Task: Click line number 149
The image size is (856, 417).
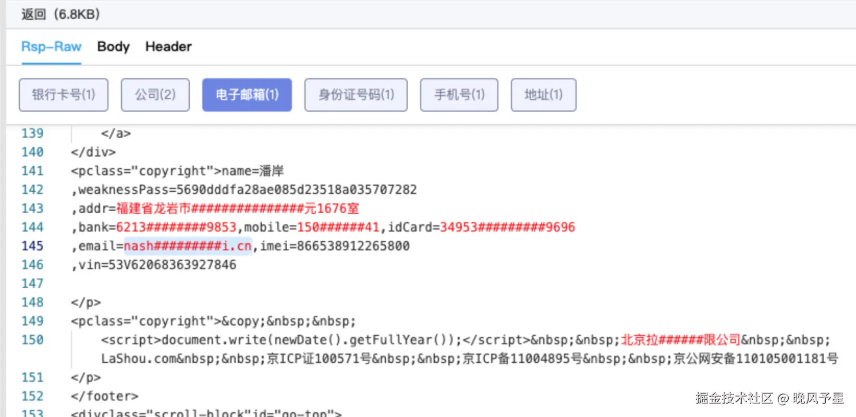Action: pyautogui.click(x=32, y=321)
